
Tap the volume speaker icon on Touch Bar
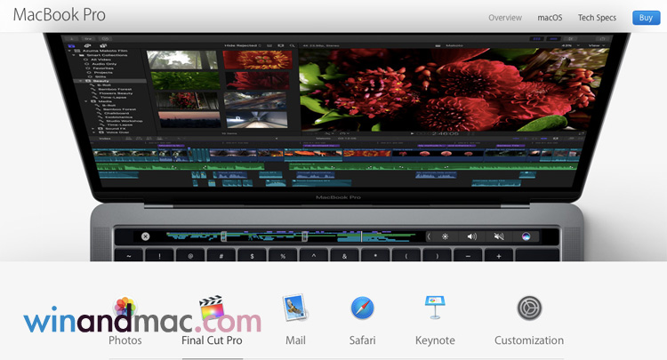point(471,236)
